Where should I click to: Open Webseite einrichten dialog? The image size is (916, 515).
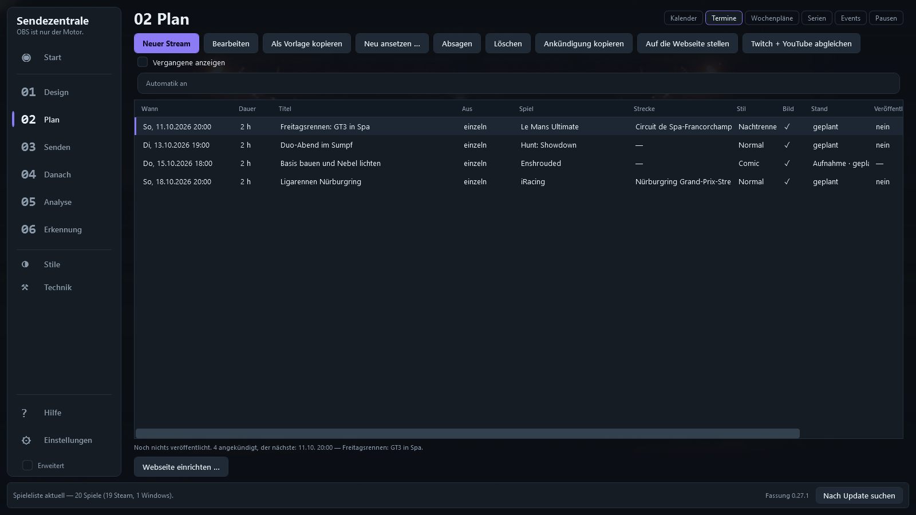coord(181,467)
